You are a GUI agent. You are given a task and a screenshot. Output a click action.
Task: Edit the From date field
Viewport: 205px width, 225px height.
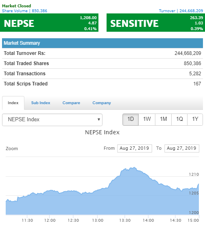pyautogui.click(x=135, y=149)
